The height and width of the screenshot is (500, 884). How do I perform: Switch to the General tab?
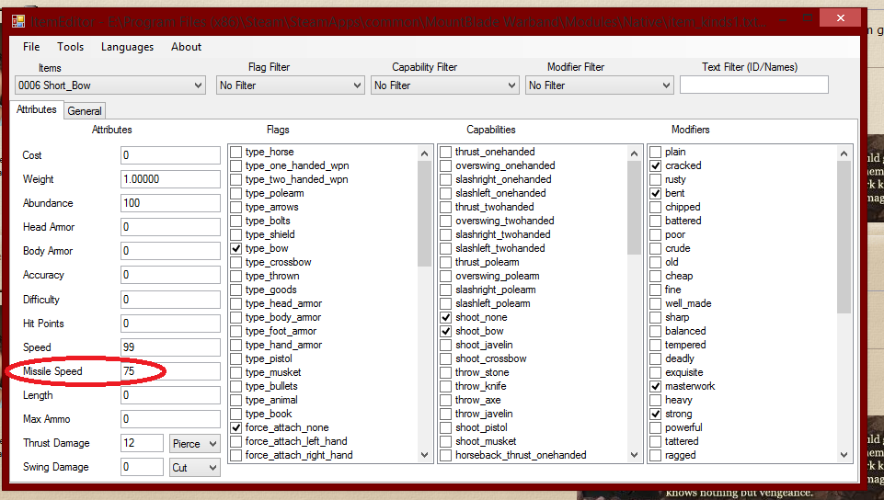(x=85, y=111)
